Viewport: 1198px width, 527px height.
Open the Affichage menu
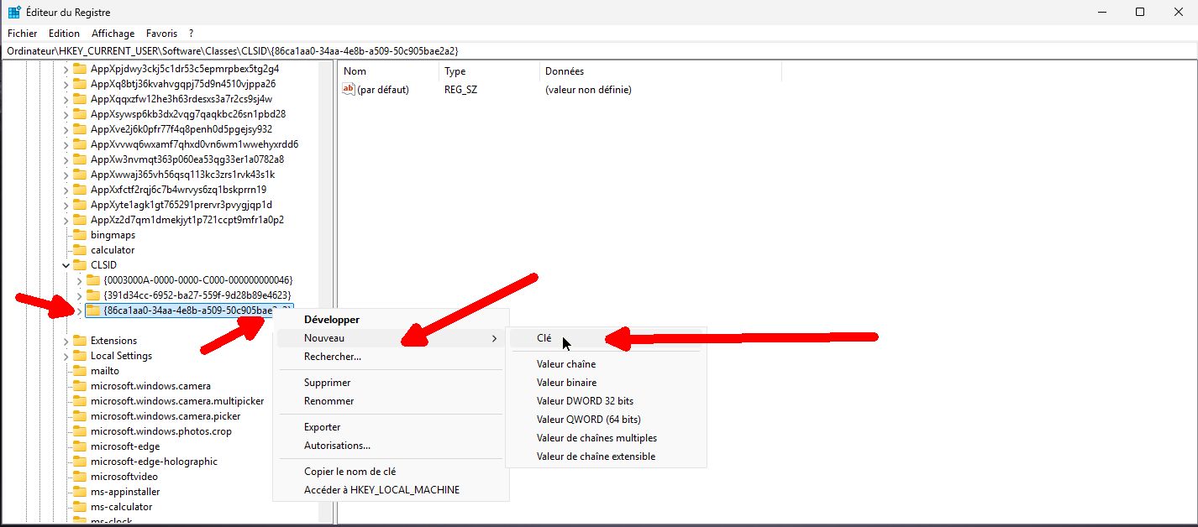113,33
